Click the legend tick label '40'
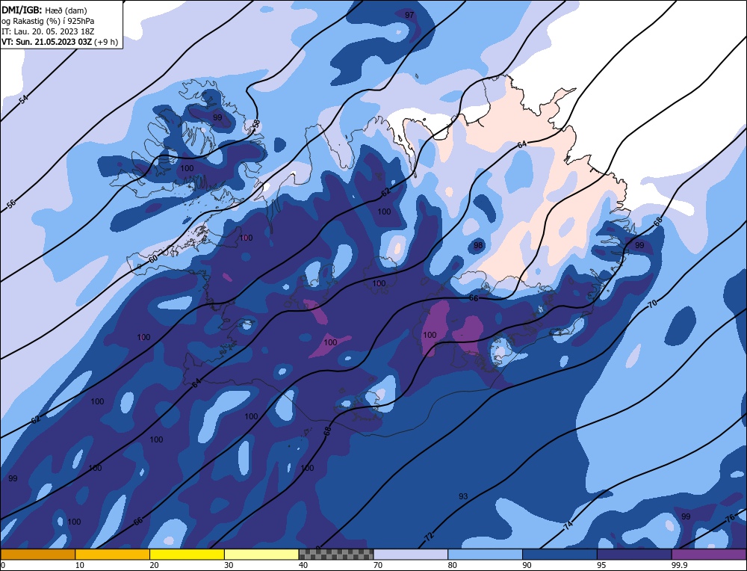Viewport: 747px width, 571px height. tap(303, 565)
